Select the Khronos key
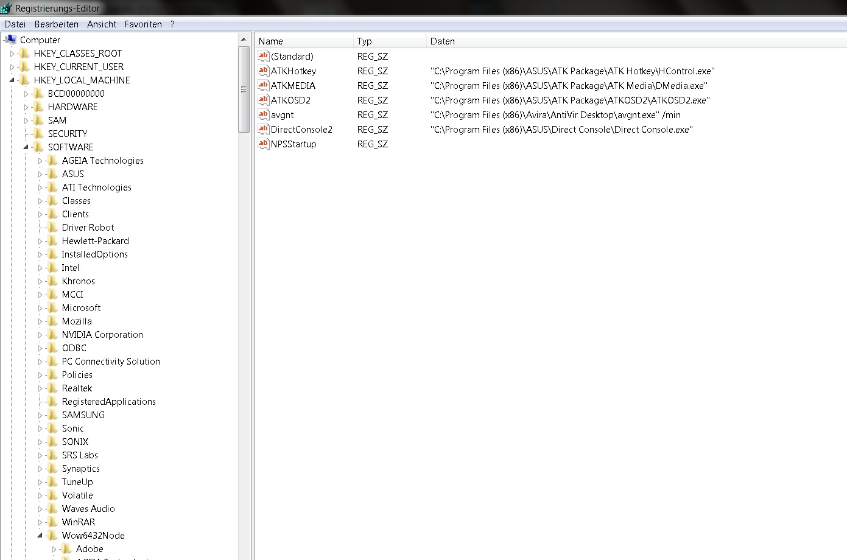Image resolution: width=847 pixels, height=560 pixels. [78, 281]
